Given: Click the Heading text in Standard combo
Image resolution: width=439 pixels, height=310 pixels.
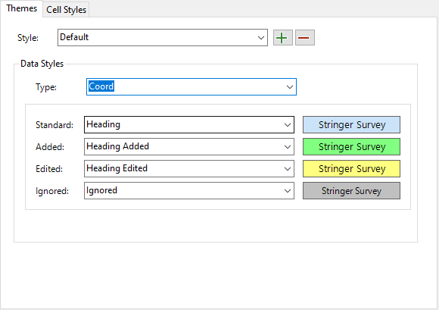Looking at the screenshot, I should pos(103,124).
